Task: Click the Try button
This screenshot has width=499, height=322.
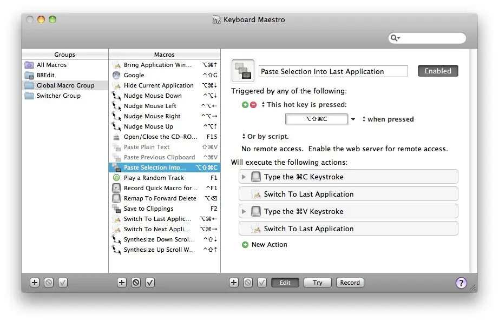Action: tap(318, 283)
